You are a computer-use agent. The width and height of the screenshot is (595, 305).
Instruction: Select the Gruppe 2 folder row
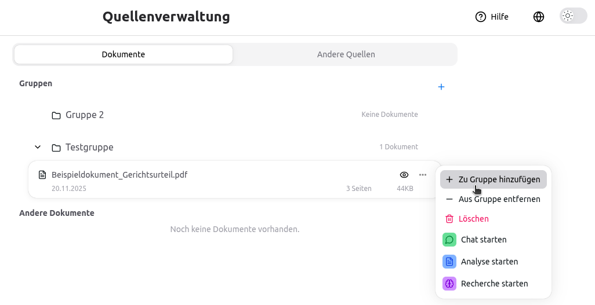235,115
